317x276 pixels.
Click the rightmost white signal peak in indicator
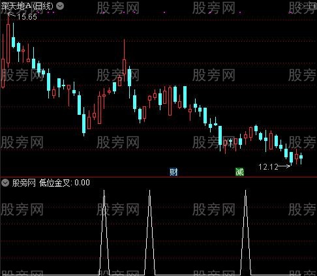click(x=246, y=232)
